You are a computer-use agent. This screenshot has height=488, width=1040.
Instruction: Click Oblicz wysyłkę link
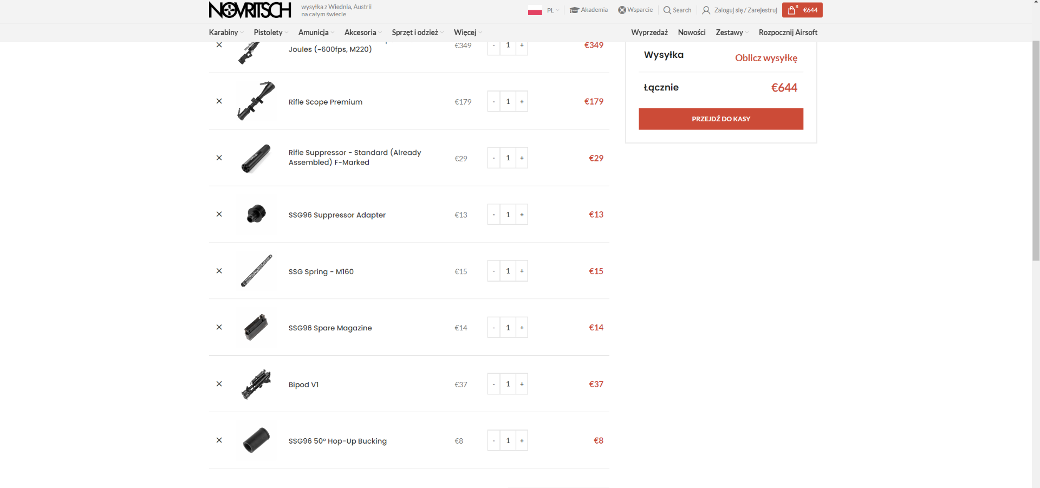pos(765,58)
